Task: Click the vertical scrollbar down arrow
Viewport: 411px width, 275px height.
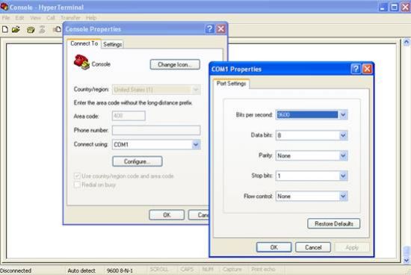Action: pos(407,260)
